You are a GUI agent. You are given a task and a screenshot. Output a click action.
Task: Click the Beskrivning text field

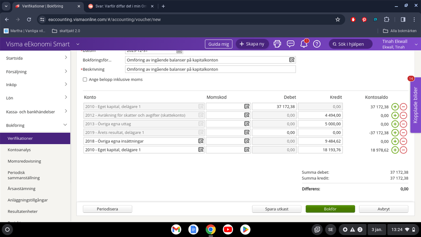pyautogui.click(x=210, y=69)
